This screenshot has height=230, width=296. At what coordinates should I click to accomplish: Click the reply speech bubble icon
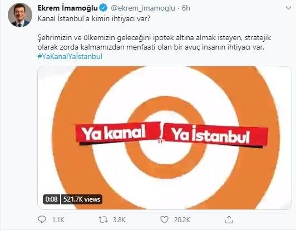[42, 219]
